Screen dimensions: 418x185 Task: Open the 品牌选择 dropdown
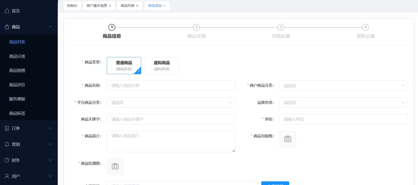tap(343, 102)
